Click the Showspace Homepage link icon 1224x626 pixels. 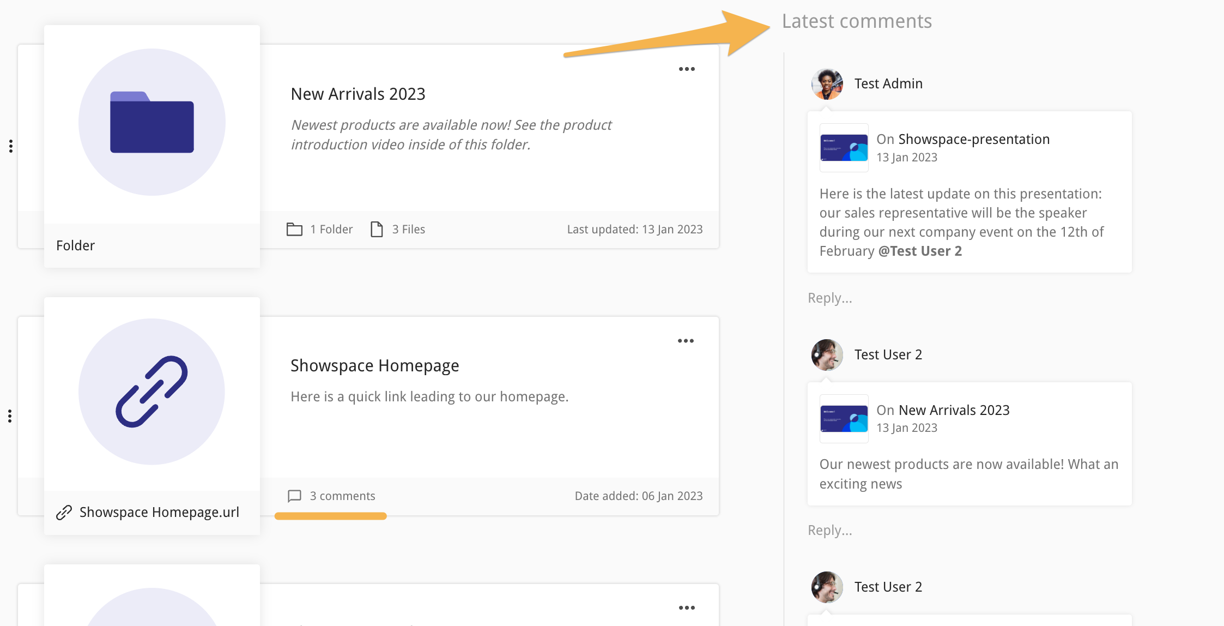152,392
